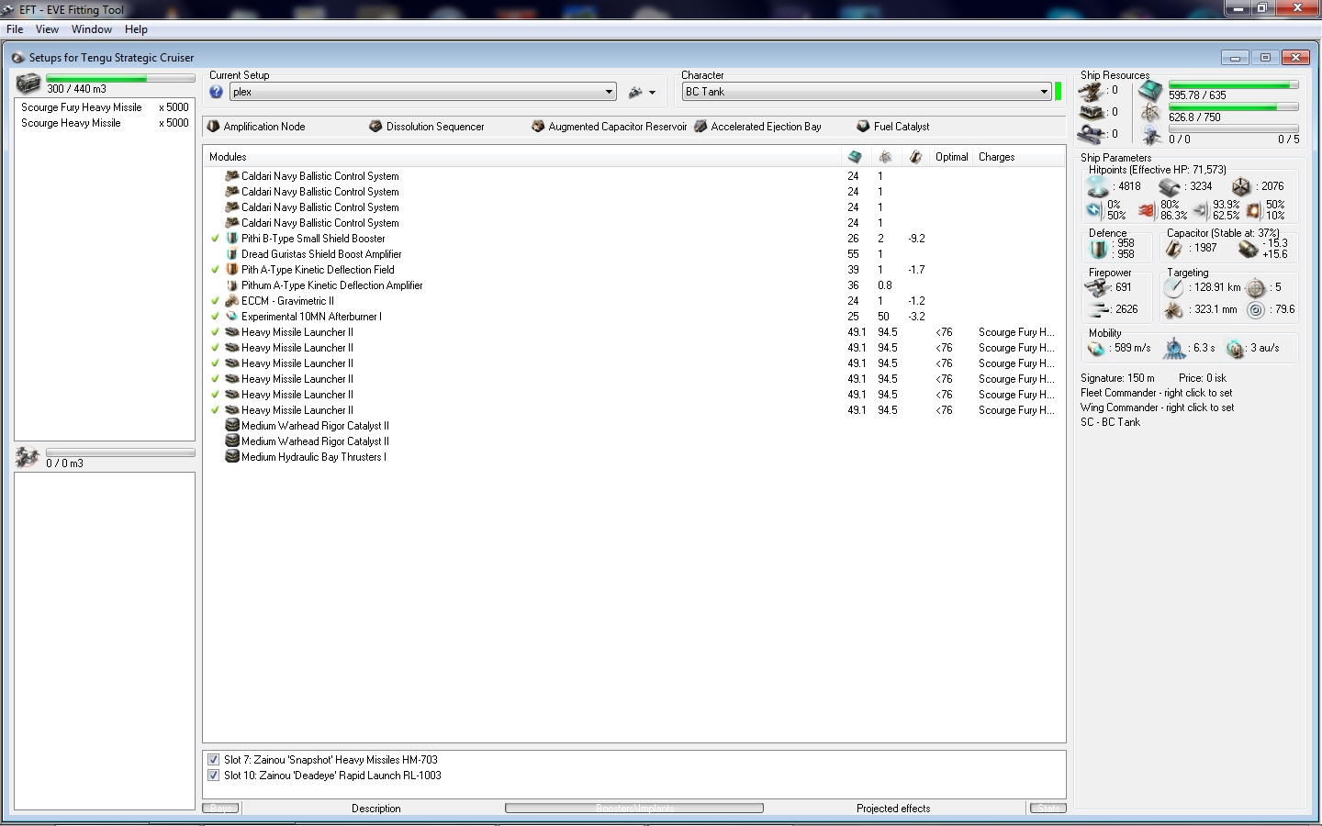Click the capacitor icon next to 1987
The image size is (1322, 826).
tap(1174, 249)
